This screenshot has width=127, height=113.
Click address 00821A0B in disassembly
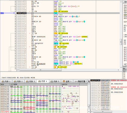(x=22, y=13)
